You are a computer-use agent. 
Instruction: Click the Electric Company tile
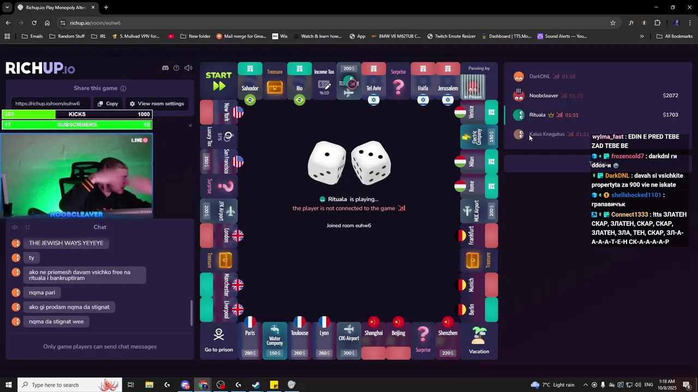click(x=479, y=137)
